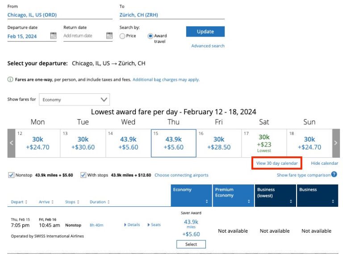Uncheck the With stops checkbox
343x255 pixels.
point(83,175)
